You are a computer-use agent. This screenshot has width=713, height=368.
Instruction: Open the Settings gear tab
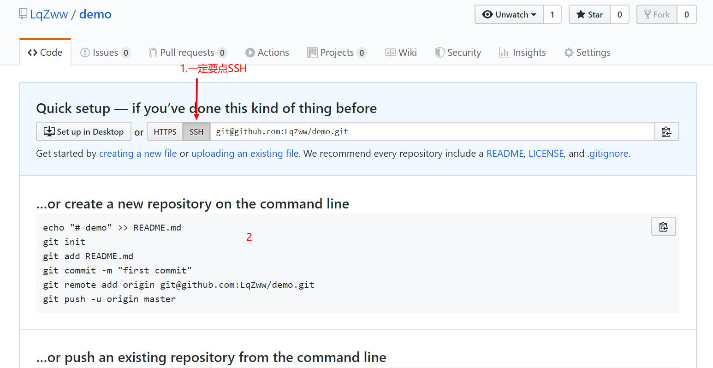(x=587, y=53)
